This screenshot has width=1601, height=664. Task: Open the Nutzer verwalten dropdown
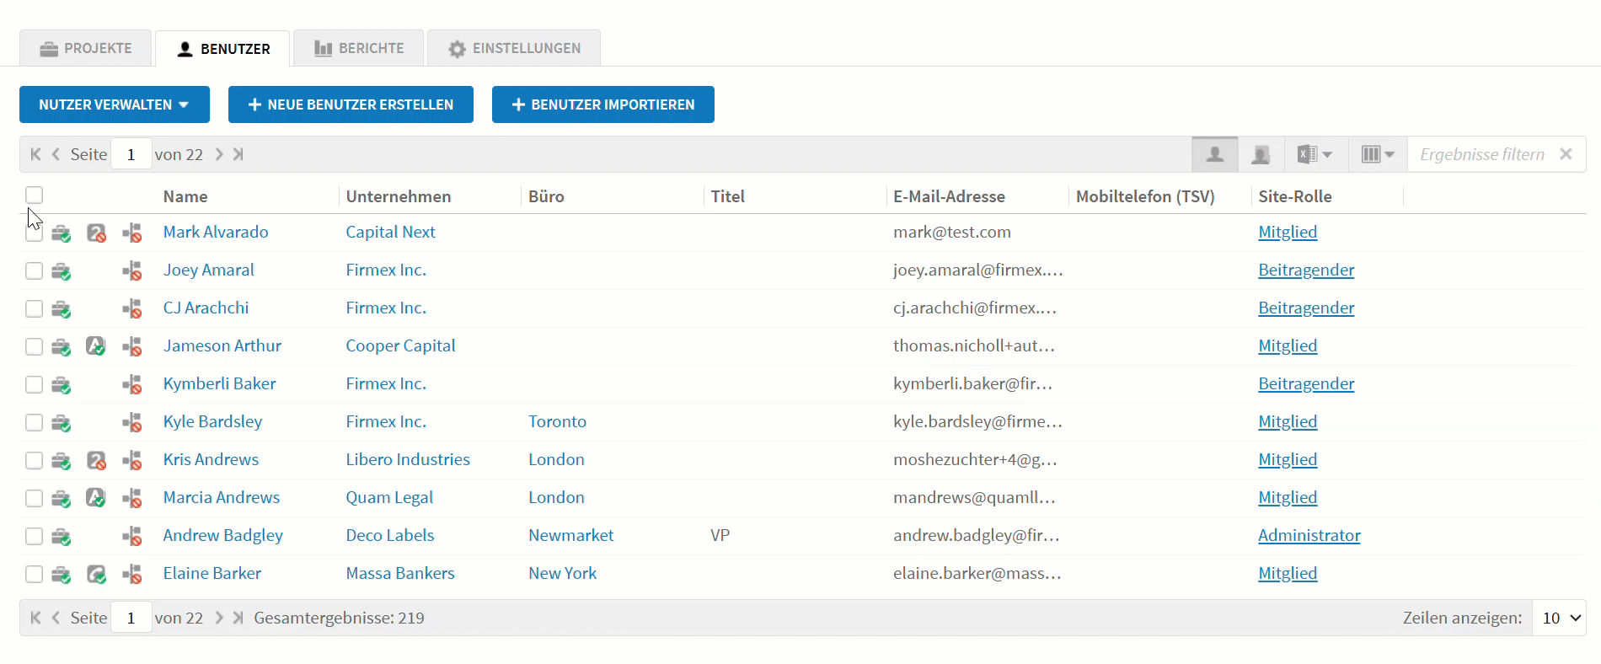tap(115, 104)
